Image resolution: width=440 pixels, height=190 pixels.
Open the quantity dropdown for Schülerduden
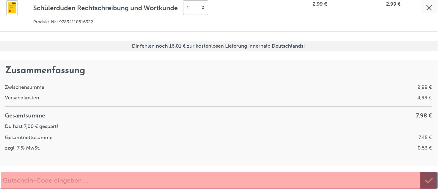(x=195, y=8)
